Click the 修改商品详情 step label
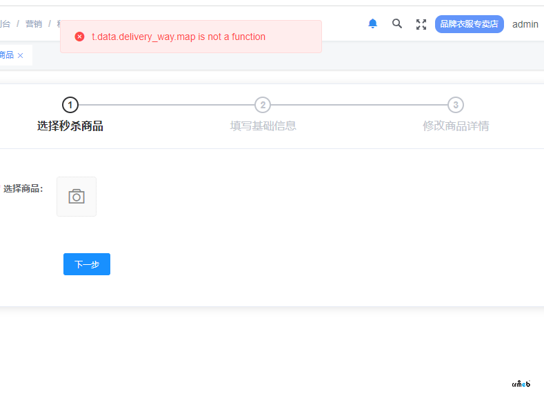This screenshot has height=407, width=544. click(456, 126)
